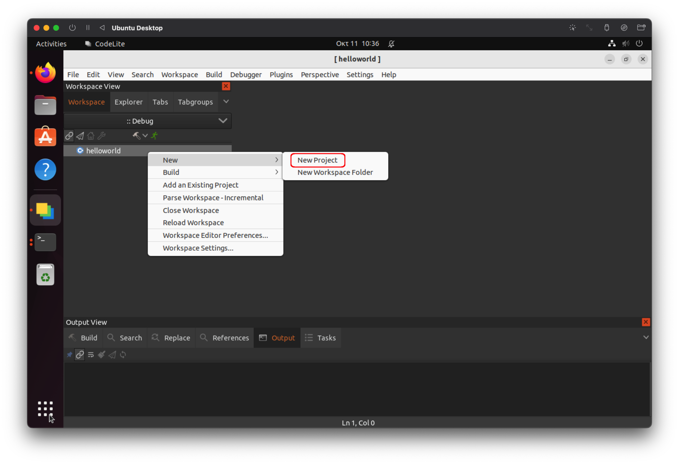Close the Workspace View pane
Viewport: 679px width, 464px height.
click(x=226, y=86)
